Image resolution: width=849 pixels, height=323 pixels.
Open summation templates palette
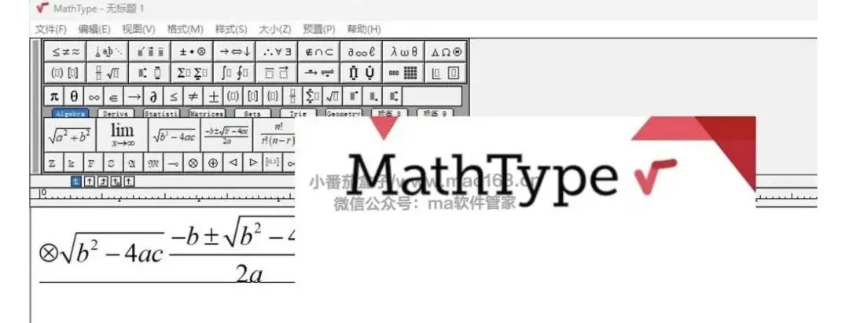point(193,72)
